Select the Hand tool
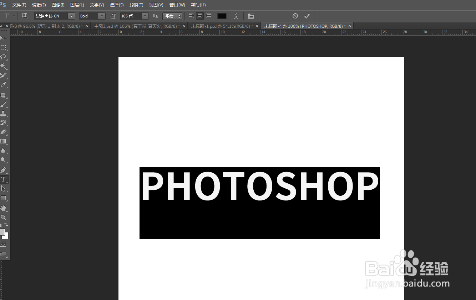476x300 pixels. (4, 208)
